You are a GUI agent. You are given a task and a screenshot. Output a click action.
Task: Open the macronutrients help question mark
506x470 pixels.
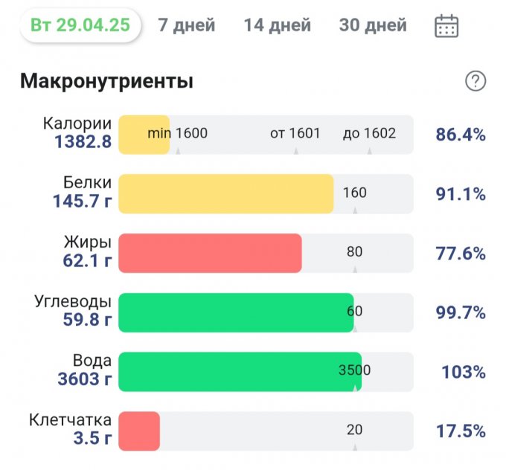475,81
